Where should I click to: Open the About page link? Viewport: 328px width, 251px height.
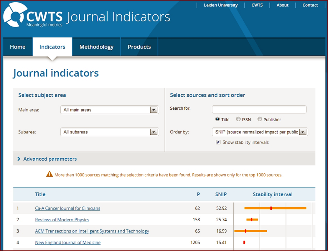click(282, 5)
